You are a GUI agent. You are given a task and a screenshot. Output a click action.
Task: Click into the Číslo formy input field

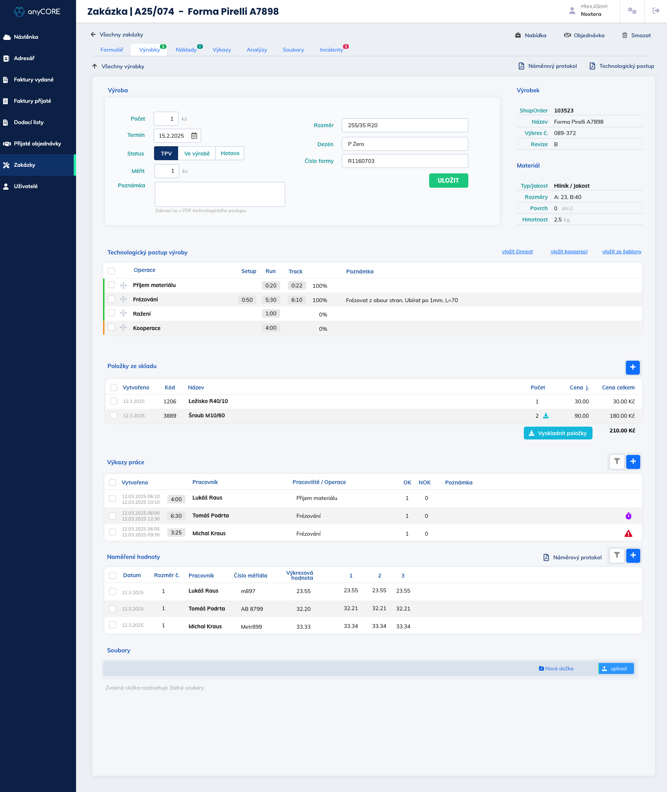[405, 161]
